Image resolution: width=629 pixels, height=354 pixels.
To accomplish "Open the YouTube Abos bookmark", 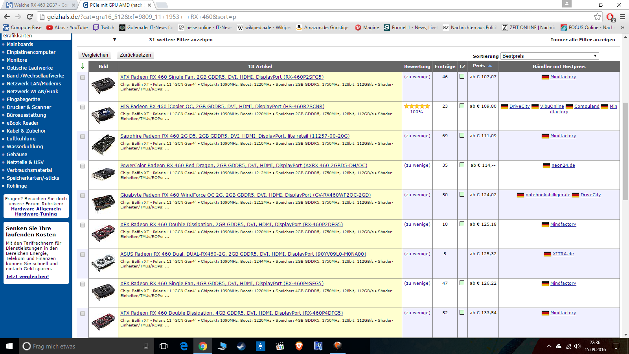I will tap(67, 28).
